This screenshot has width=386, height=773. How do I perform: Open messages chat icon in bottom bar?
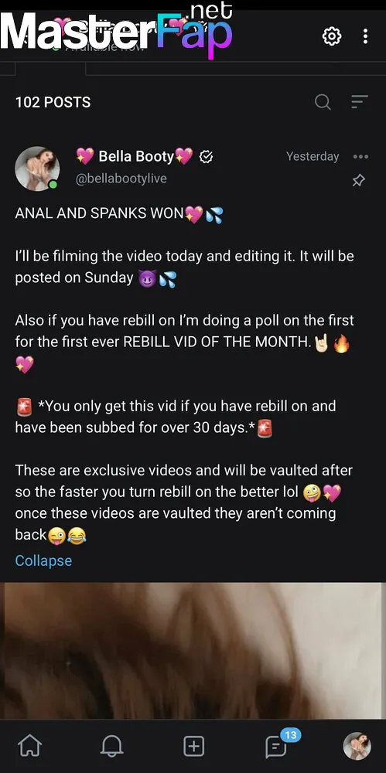pyautogui.click(x=275, y=747)
